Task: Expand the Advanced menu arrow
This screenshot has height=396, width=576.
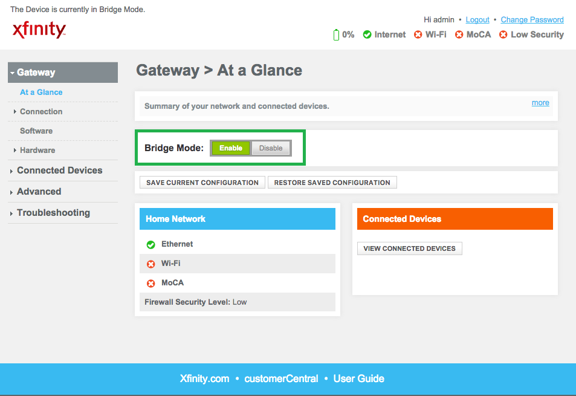Action: [x=11, y=192]
